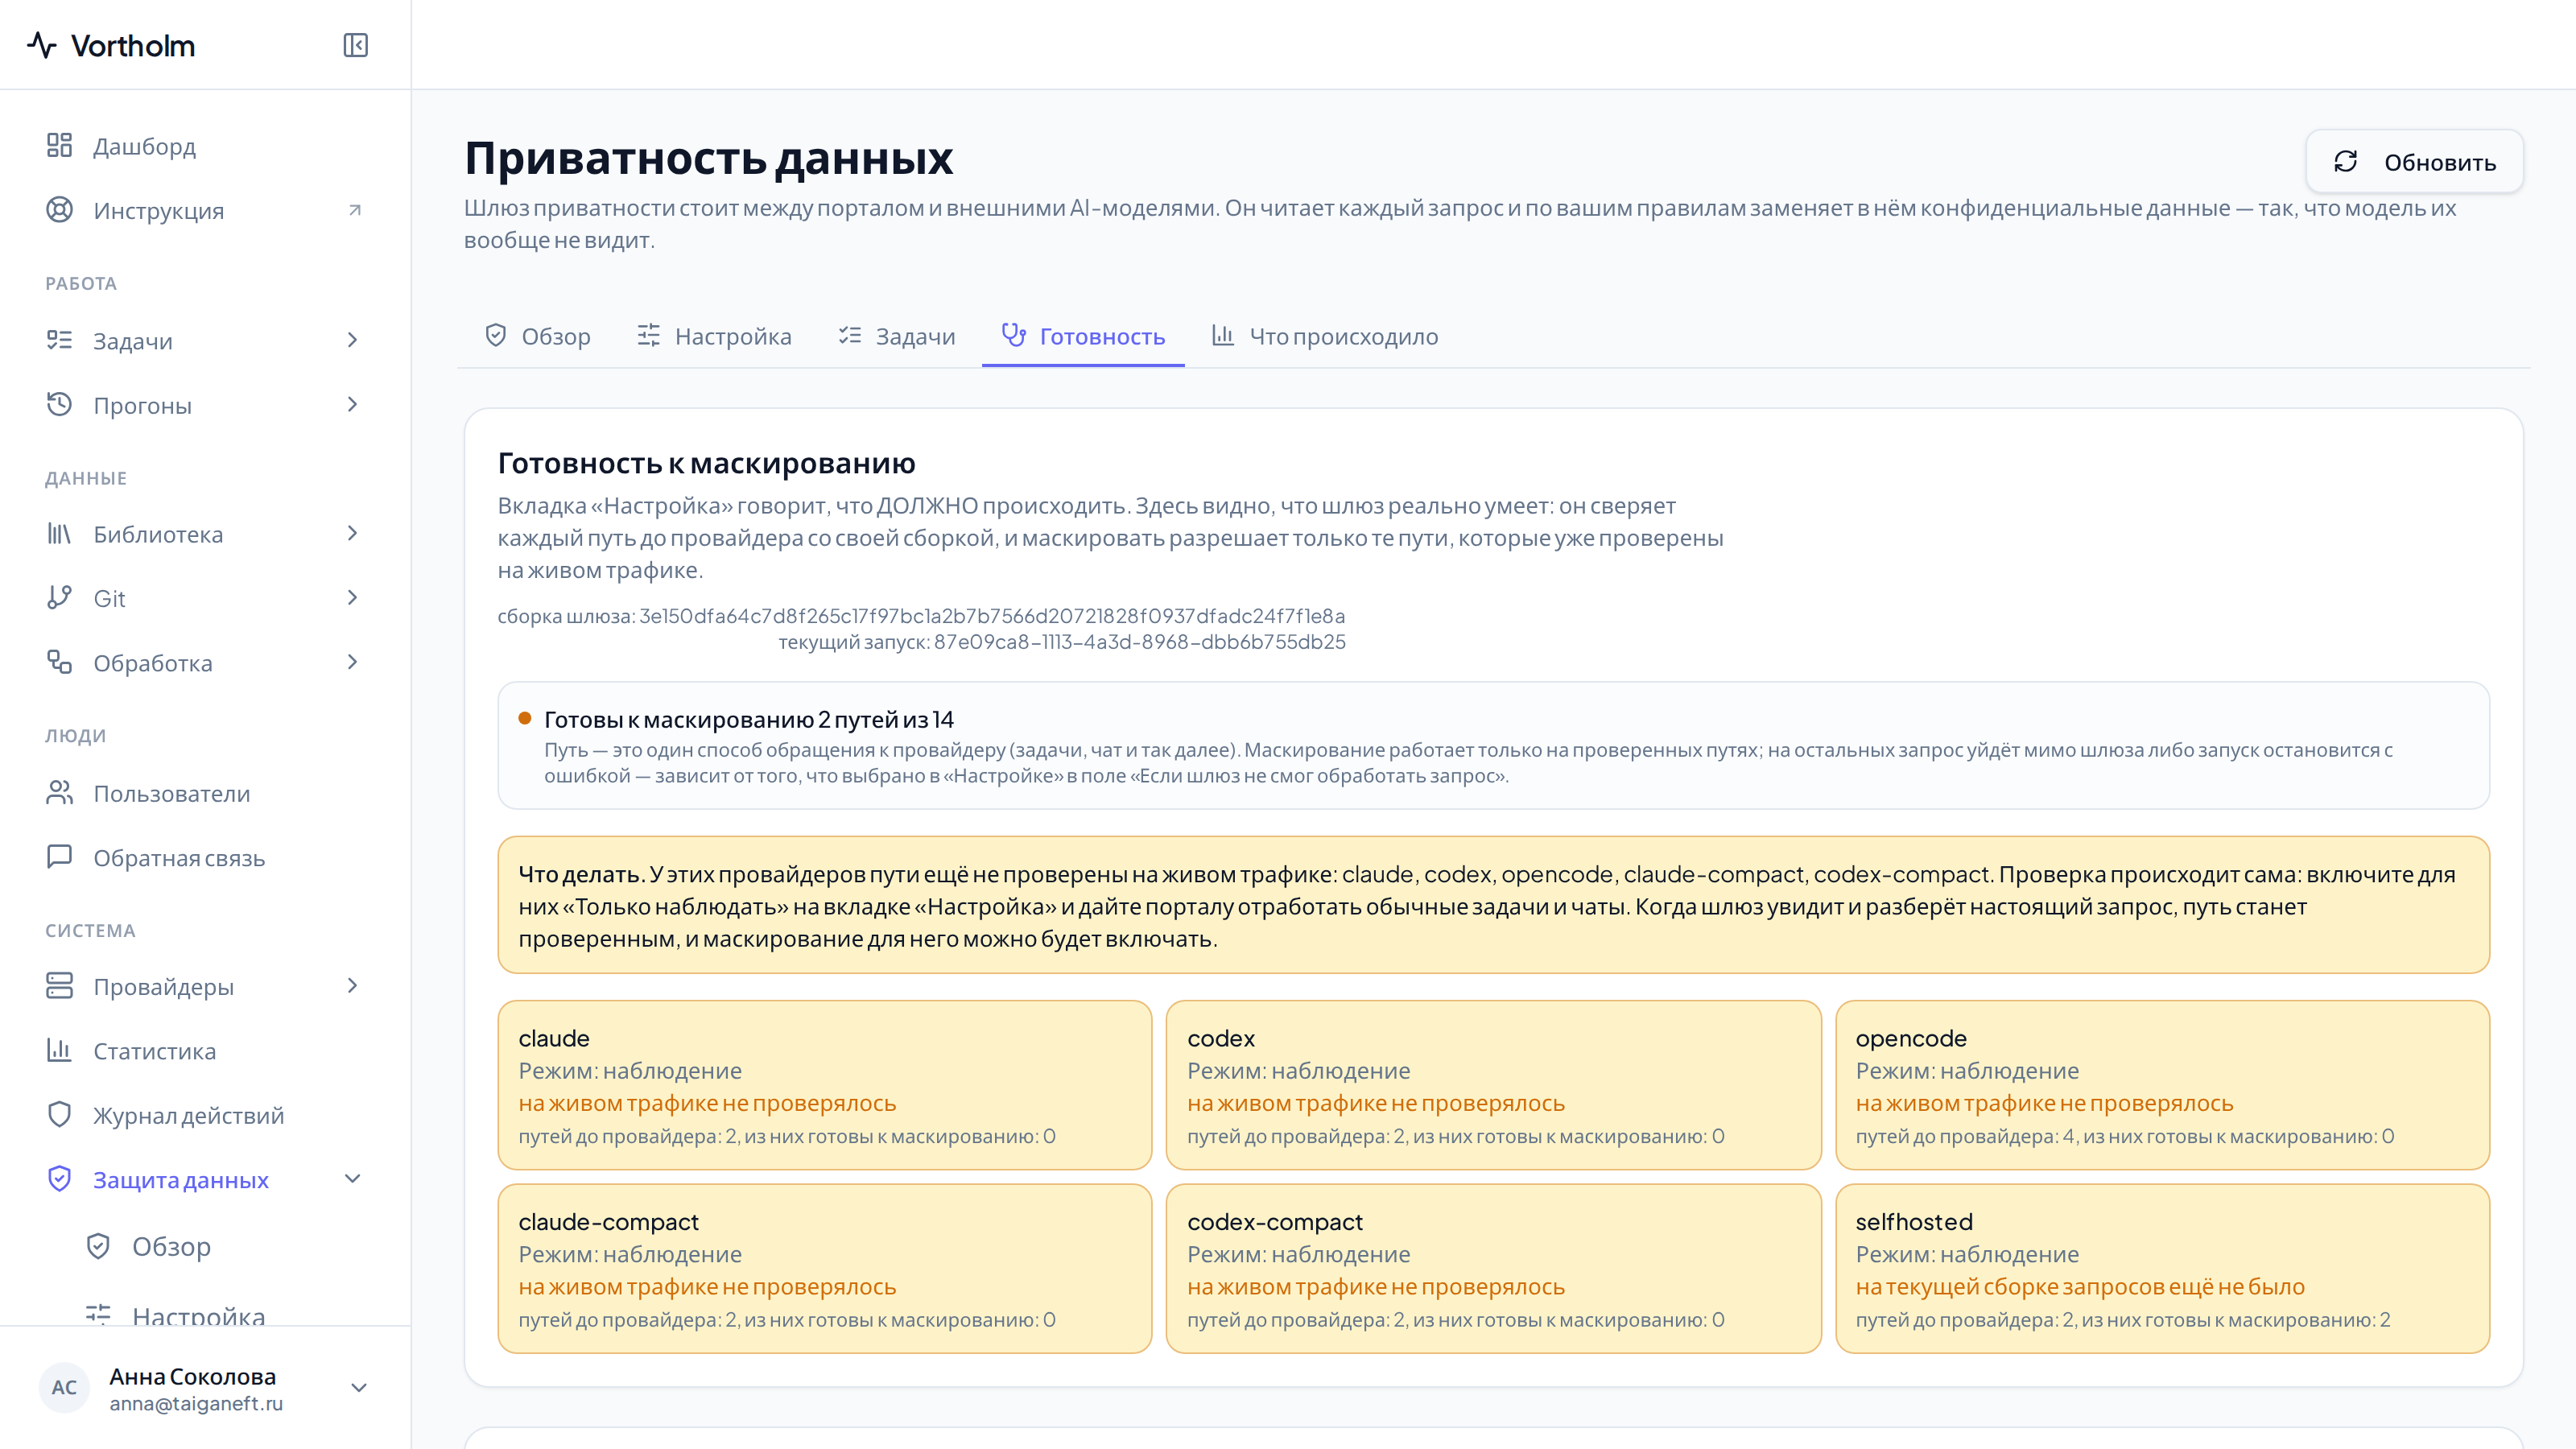Collapse the sidebar panel icon
This screenshot has height=1449, width=2576.
point(355,45)
